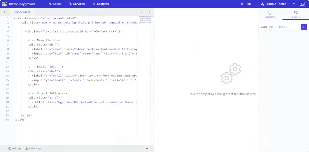Expand the Output Theme dropdown arrow
The width and height of the screenshot is (309, 152).
[x=294, y=4]
